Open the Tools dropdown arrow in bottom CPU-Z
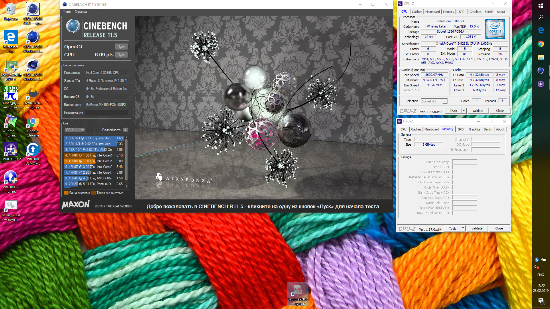The height and width of the screenshot is (309, 550). [463, 228]
